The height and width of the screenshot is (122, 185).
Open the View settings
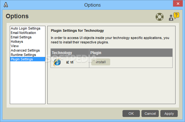(27, 46)
